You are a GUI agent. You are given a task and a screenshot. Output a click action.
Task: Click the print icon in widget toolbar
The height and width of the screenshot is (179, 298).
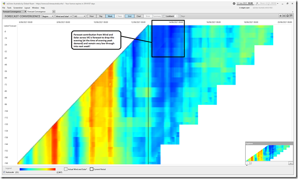click(284, 16)
